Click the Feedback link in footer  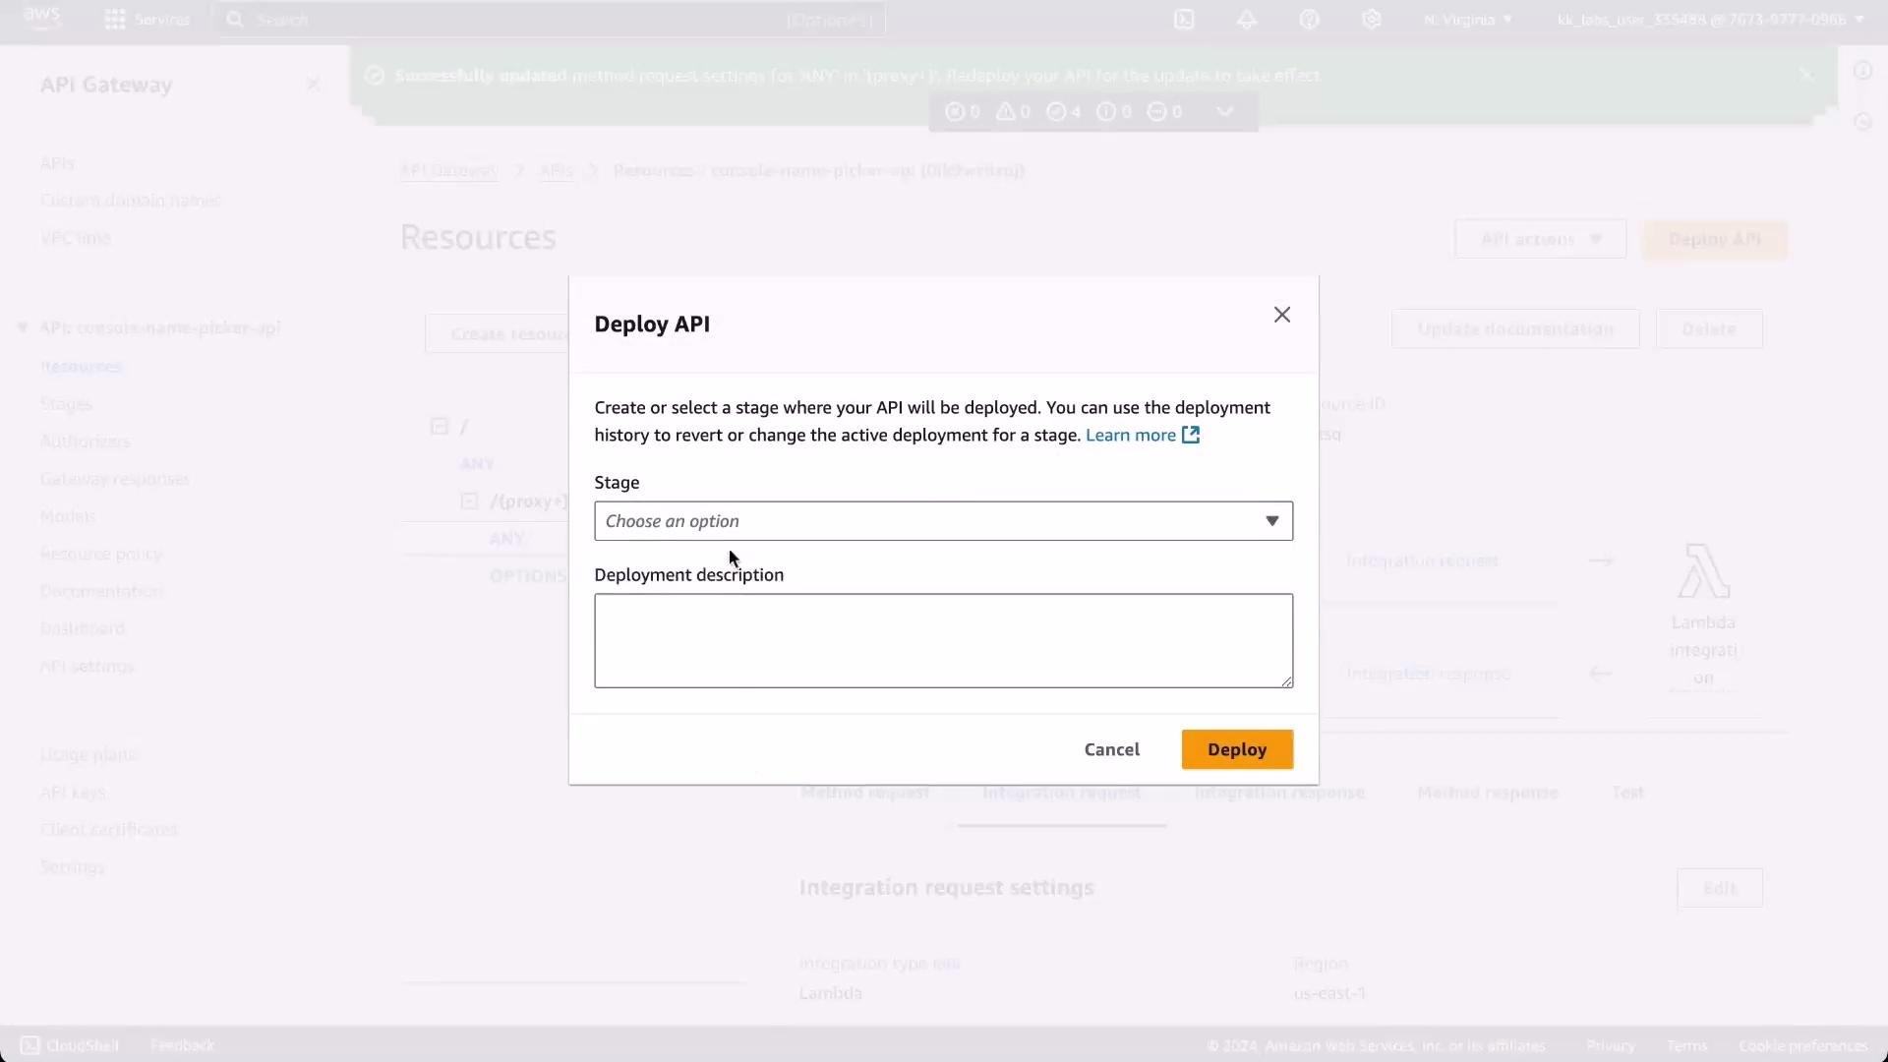[x=182, y=1045]
